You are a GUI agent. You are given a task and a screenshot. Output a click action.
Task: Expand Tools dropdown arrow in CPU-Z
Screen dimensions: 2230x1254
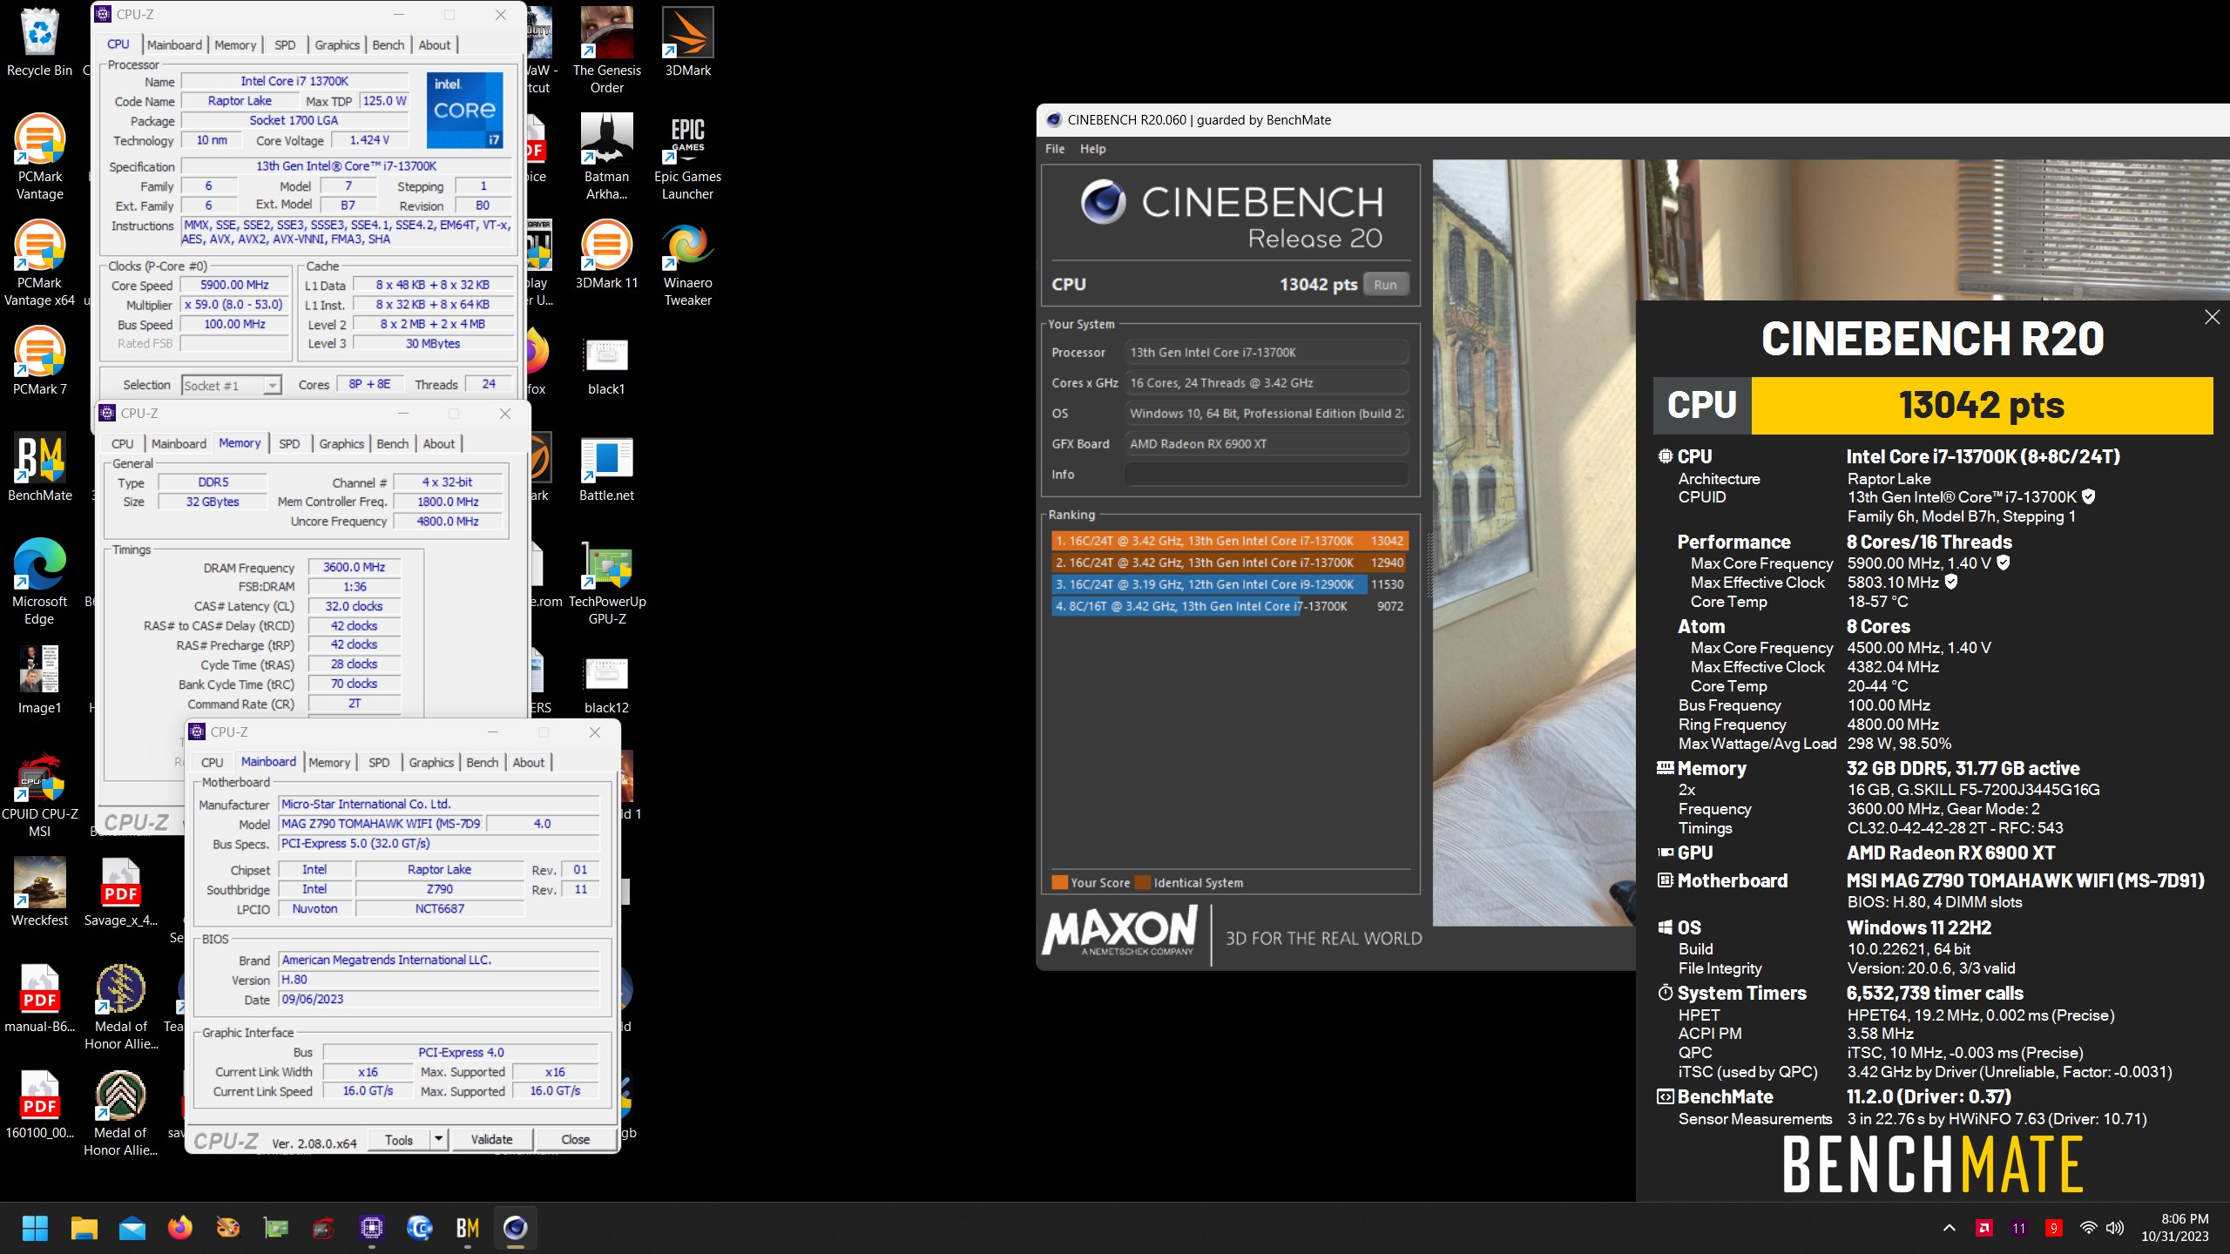(439, 1139)
